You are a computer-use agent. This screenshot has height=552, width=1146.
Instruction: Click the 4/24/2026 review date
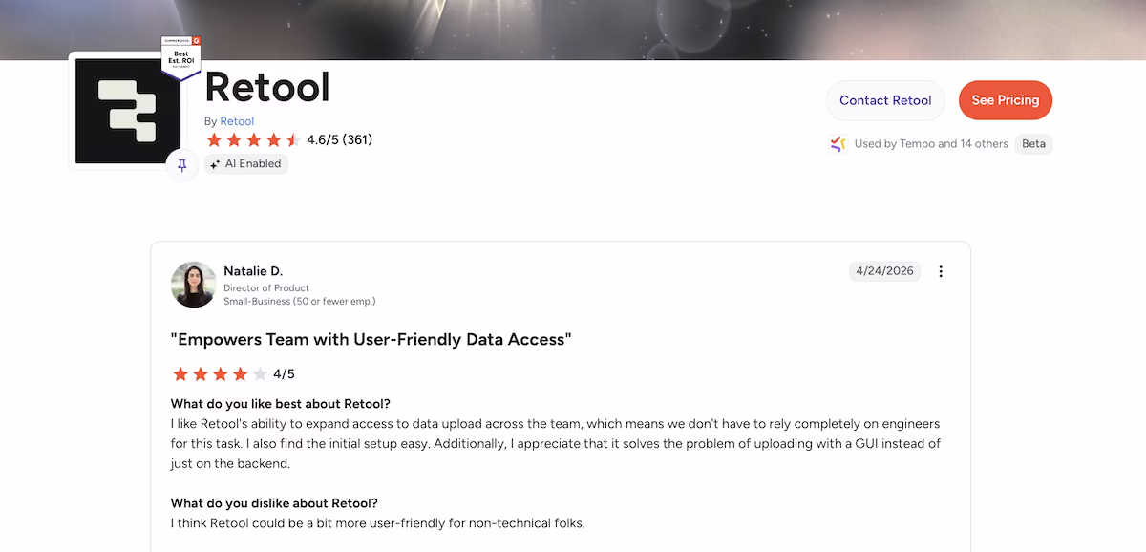[885, 271]
